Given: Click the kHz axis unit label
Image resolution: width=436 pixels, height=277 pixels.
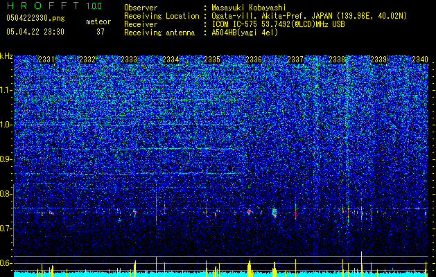Looking at the screenshot, I should click(x=6, y=56).
